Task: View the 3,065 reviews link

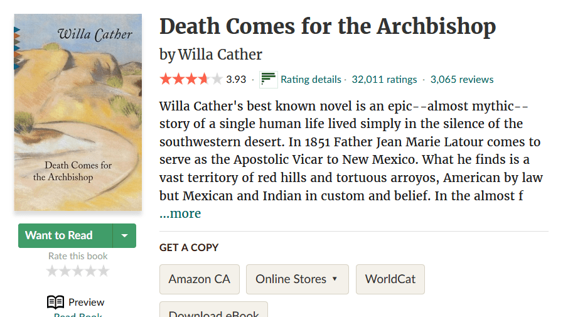Action: coord(462,80)
